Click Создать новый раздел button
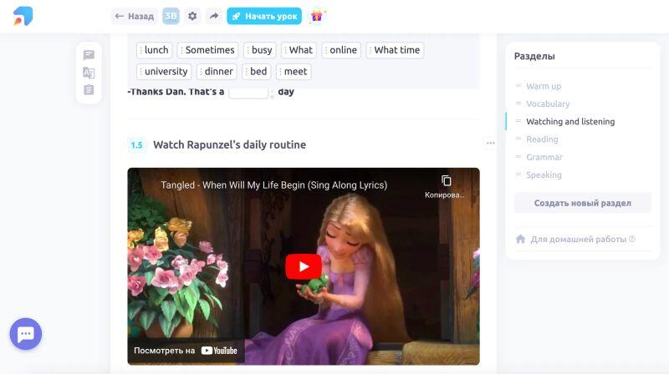 (x=582, y=203)
